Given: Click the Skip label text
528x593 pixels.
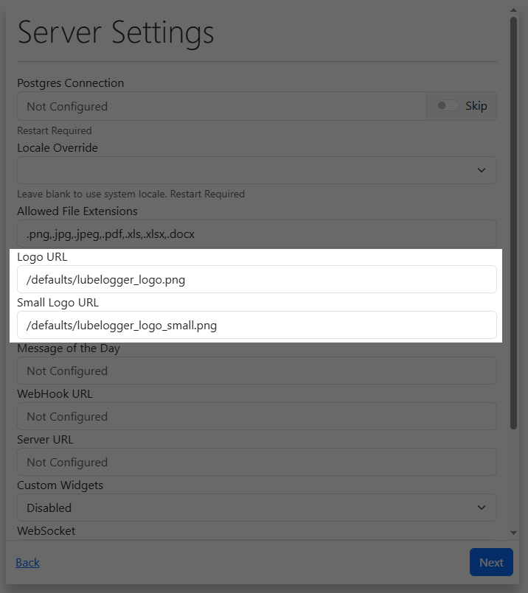Looking at the screenshot, I should point(476,106).
